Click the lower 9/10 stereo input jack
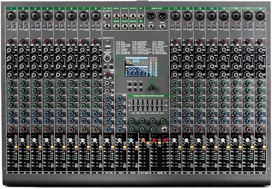Viewport: 272px width, 189px height. pos(107,27)
